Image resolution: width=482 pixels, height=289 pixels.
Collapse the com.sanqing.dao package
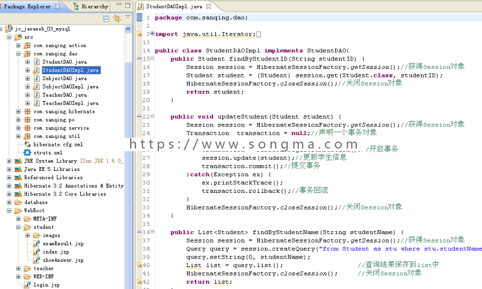(x=18, y=53)
